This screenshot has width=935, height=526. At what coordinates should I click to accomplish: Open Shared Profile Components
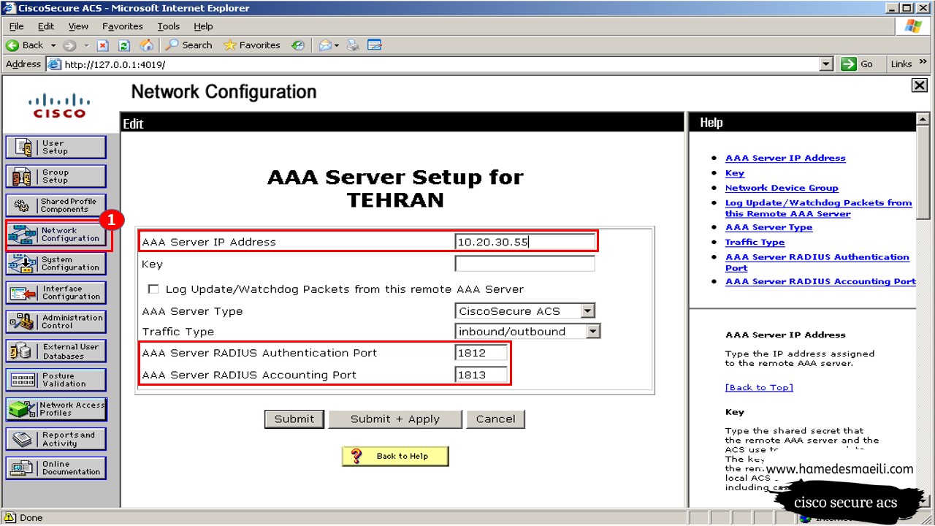point(56,205)
